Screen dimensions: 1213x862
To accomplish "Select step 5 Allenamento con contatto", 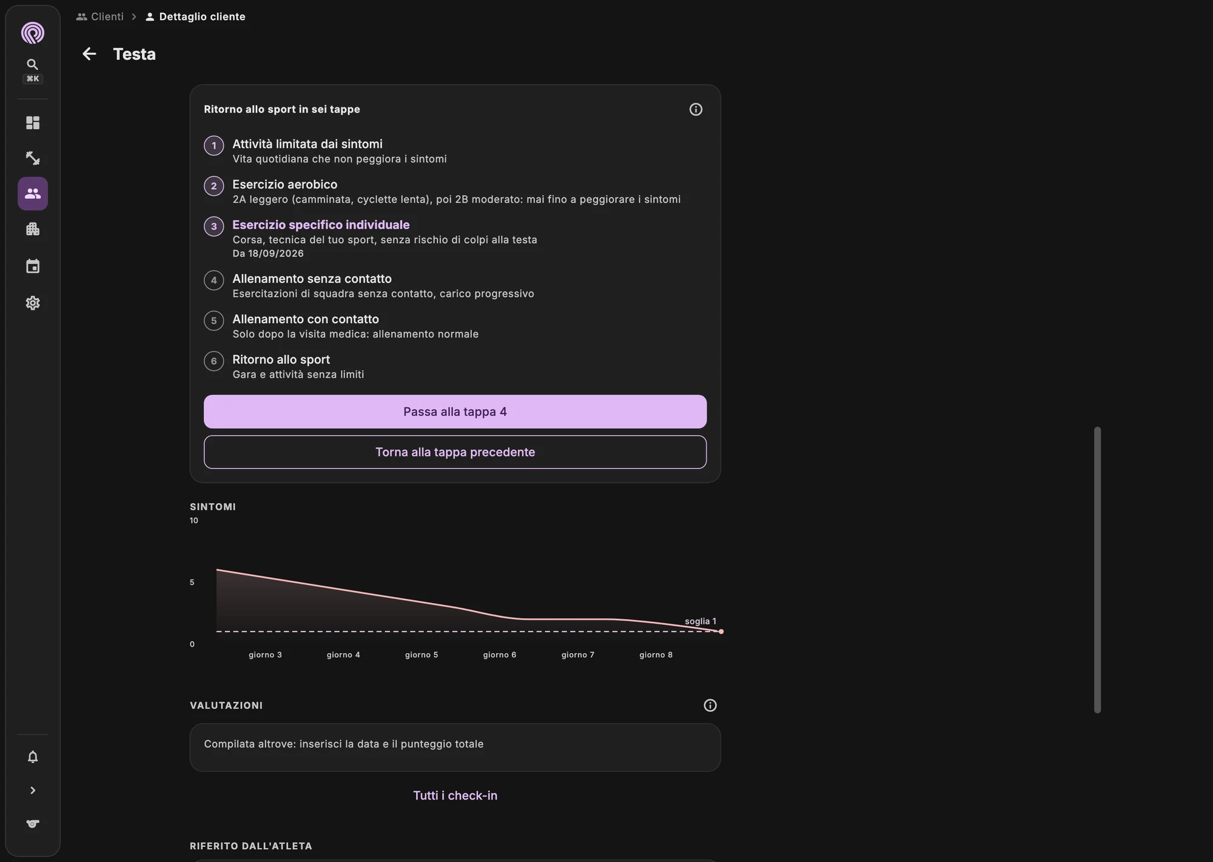I will [455, 326].
